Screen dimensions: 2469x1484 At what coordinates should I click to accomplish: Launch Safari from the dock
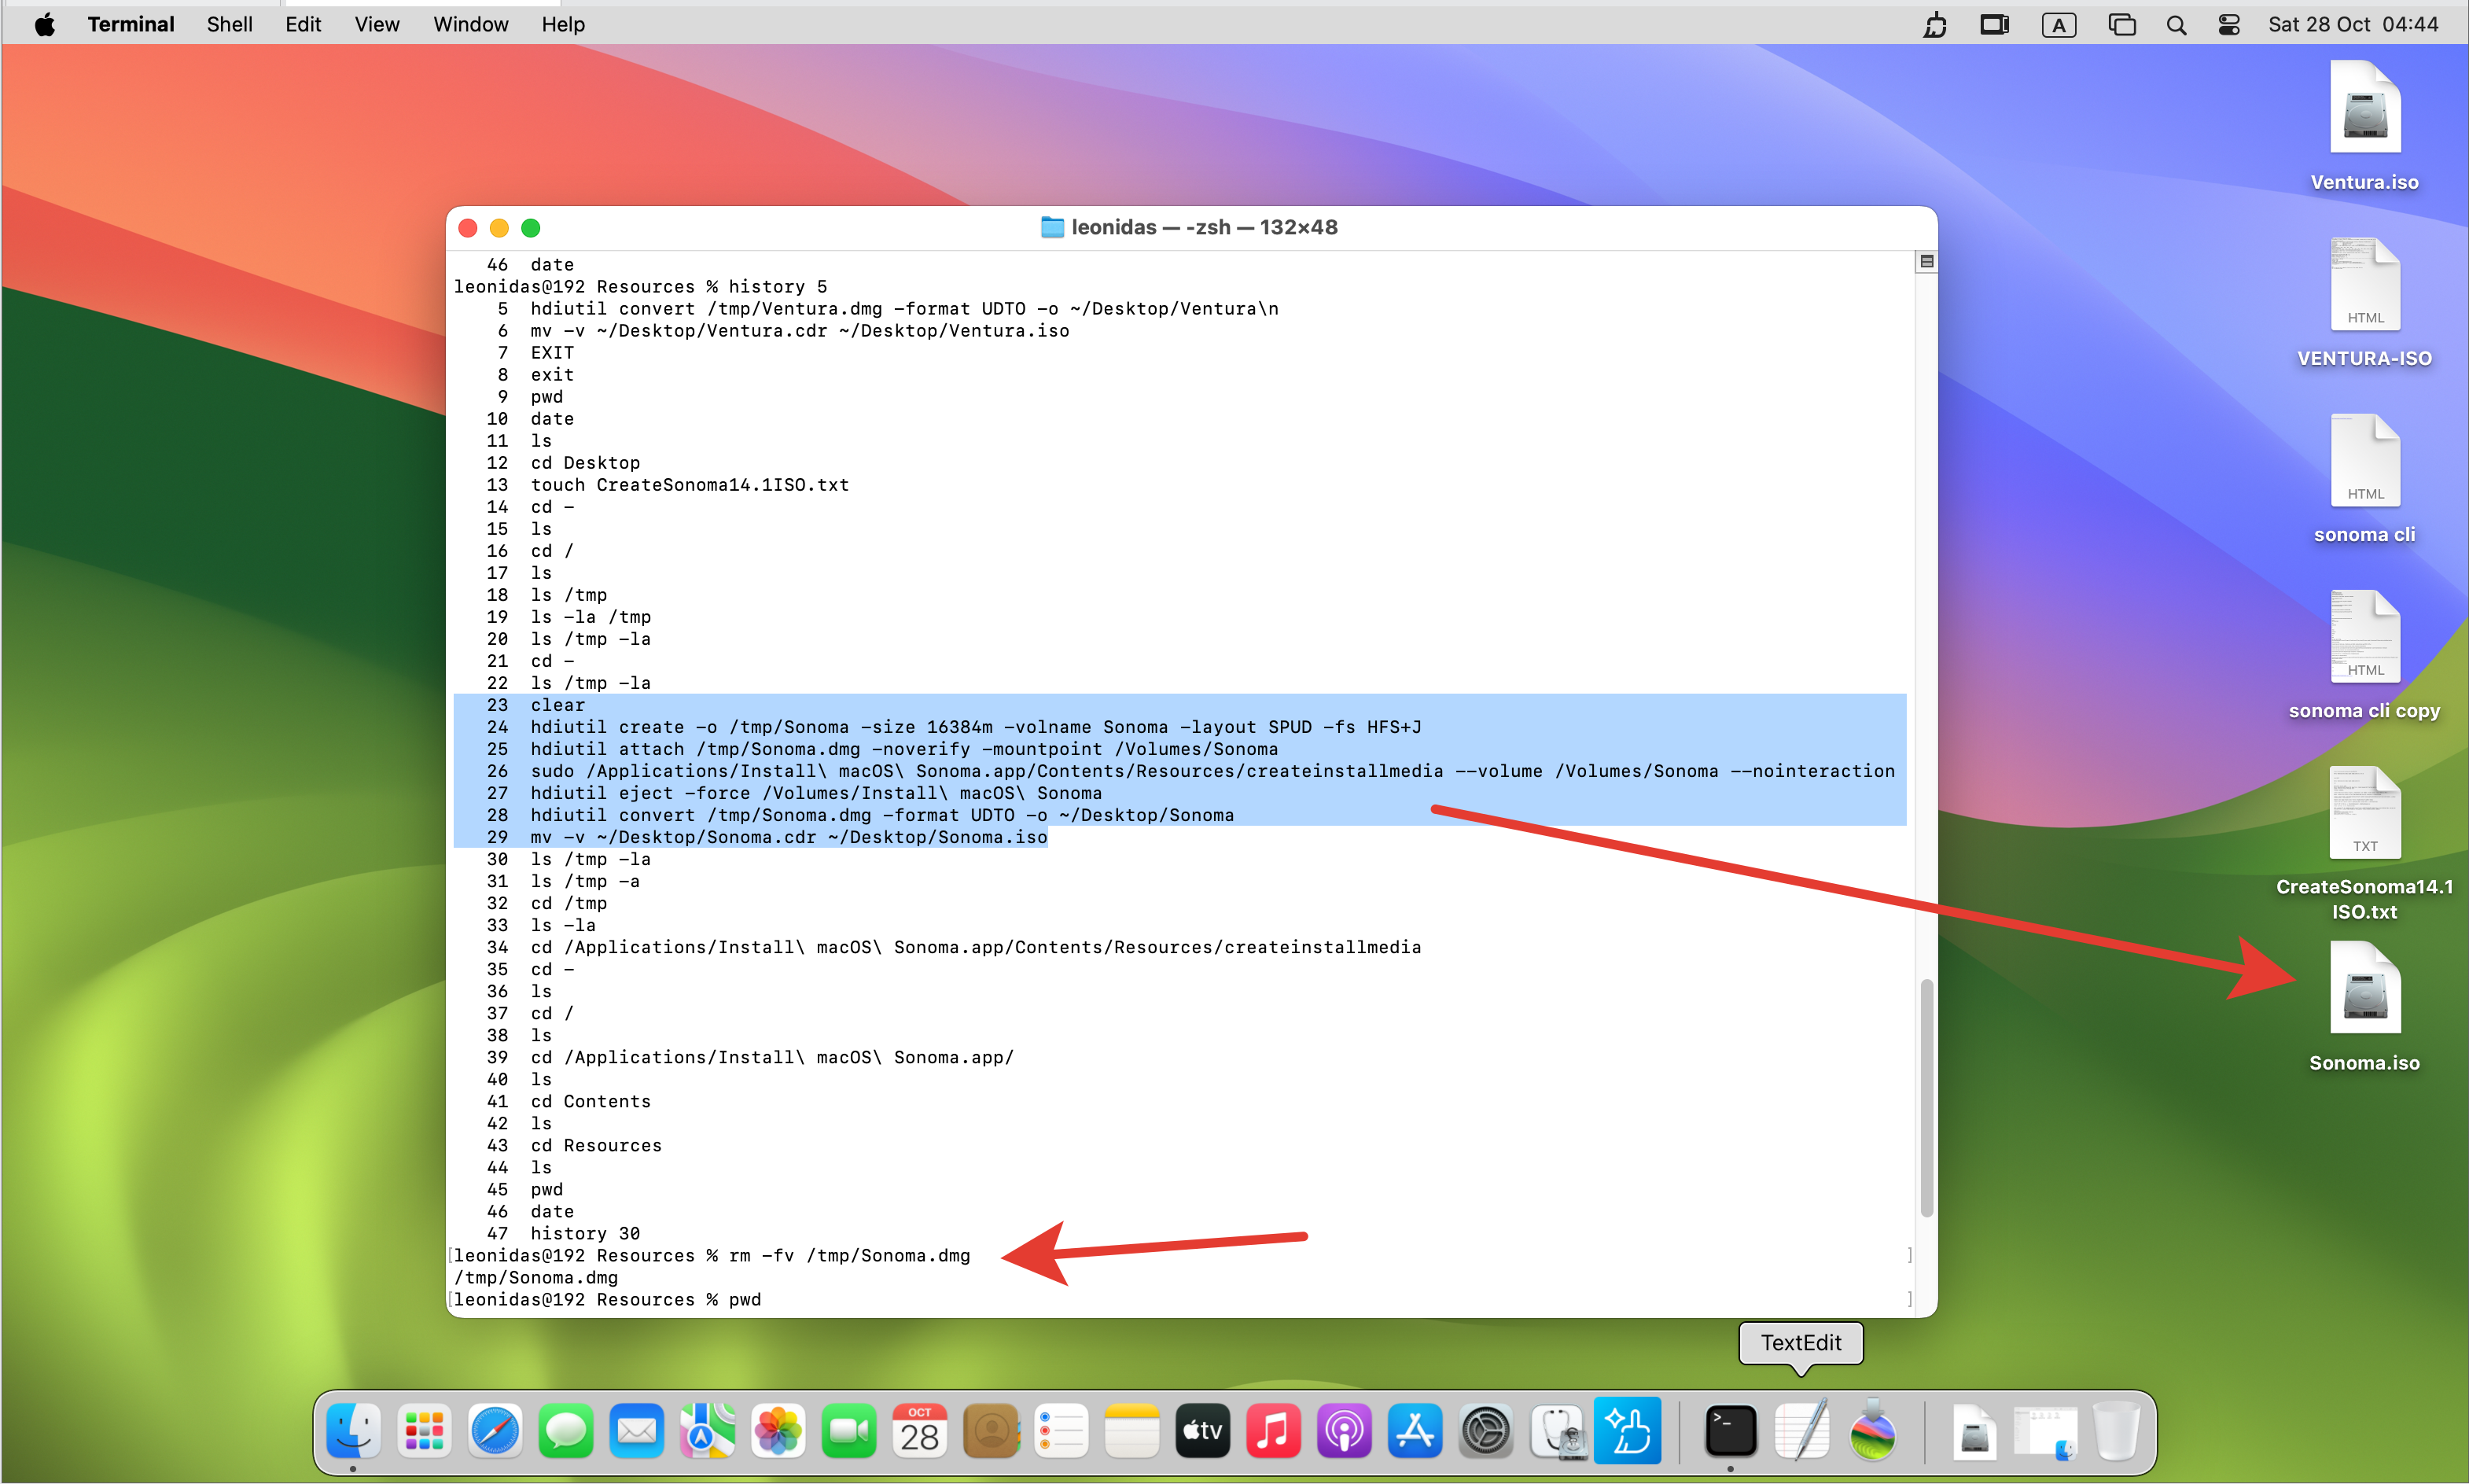coord(495,1431)
